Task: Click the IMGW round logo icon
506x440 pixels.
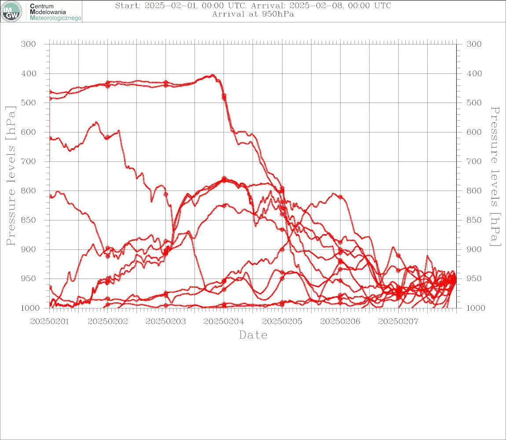Action: click(11, 11)
